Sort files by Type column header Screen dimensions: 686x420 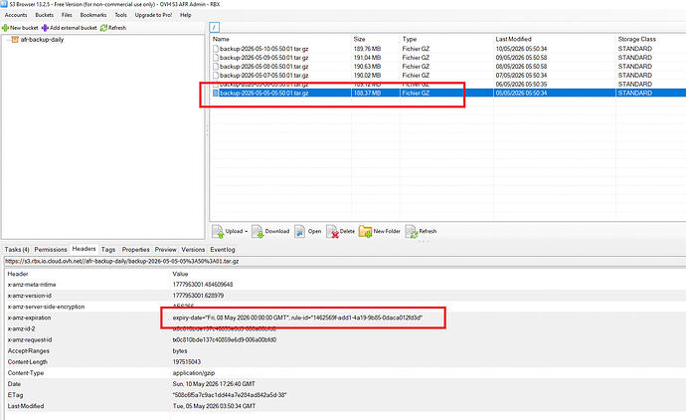[410, 39]
